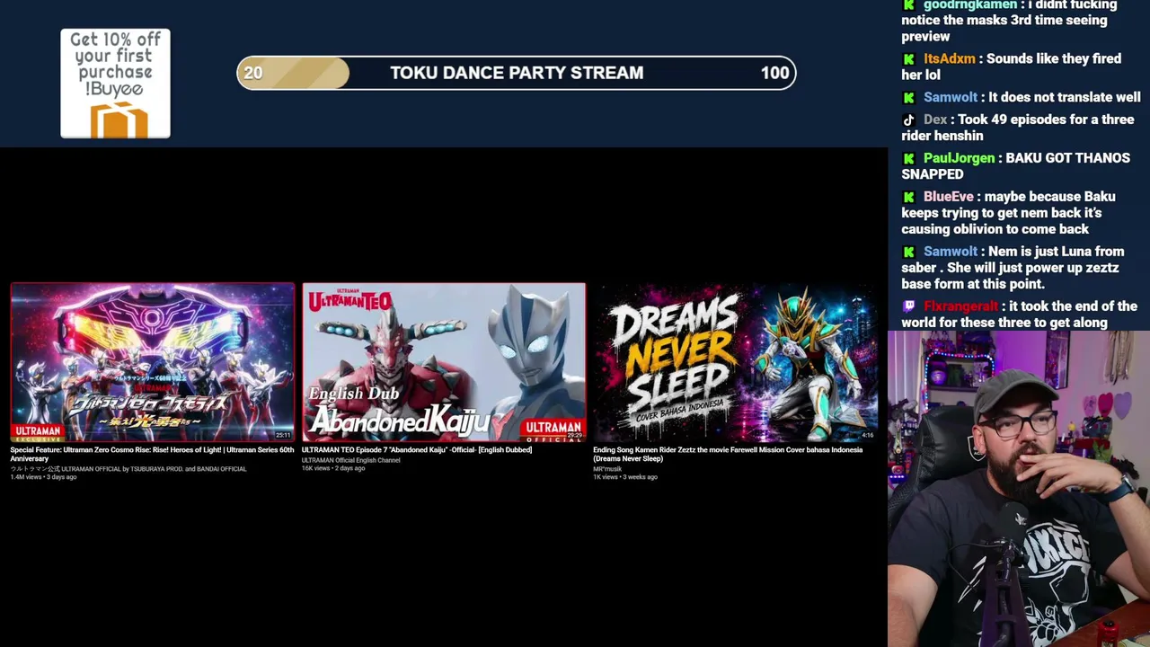Click the Kick icon beside goodrngkamen

[908, 5]
